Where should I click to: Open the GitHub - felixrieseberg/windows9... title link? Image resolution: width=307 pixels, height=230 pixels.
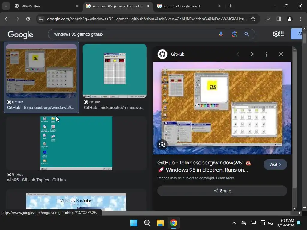click(x=40, y=108)
